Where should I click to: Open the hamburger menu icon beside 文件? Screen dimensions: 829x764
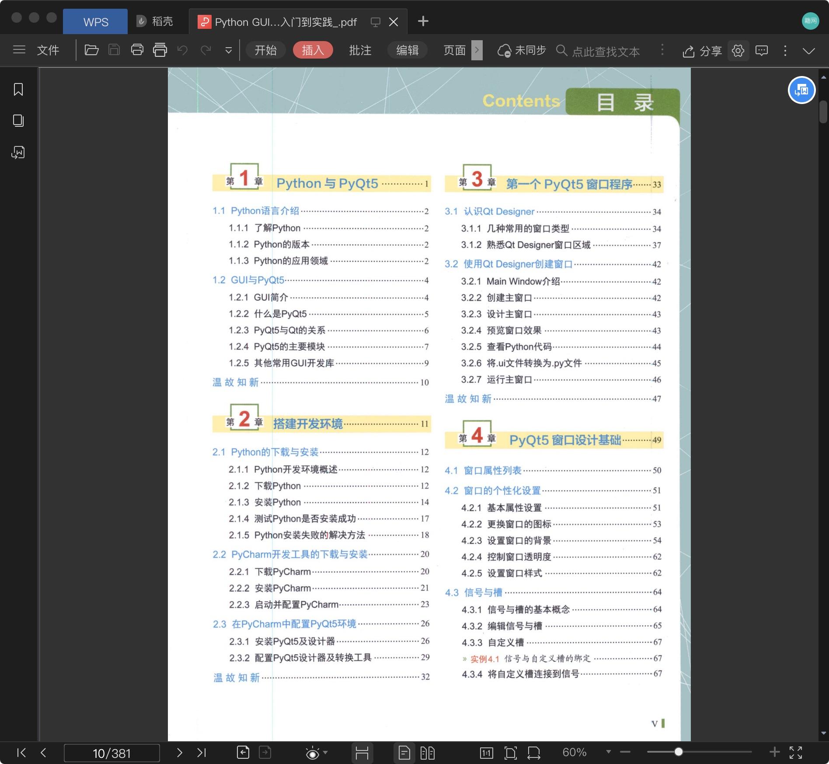tap(19, 50)
